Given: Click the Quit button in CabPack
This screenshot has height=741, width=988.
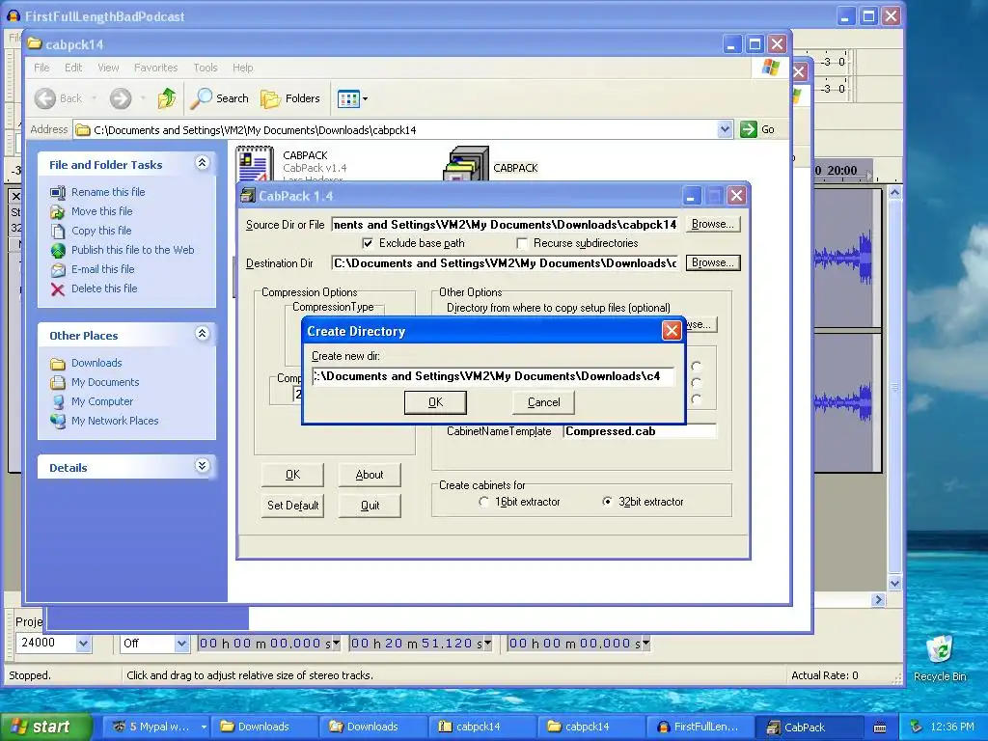Looking at the screenshot, I should [x=370, y=506].
